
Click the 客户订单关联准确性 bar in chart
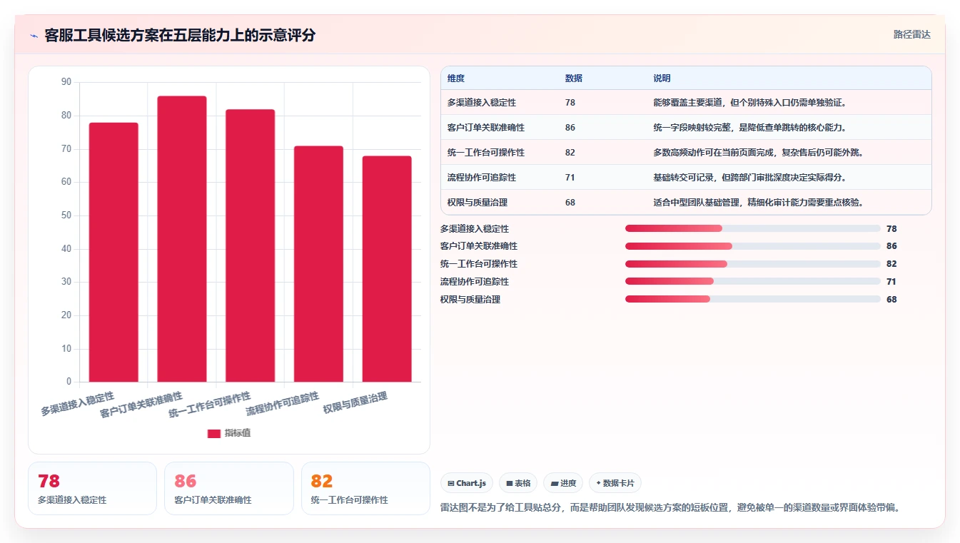point(182,239)
